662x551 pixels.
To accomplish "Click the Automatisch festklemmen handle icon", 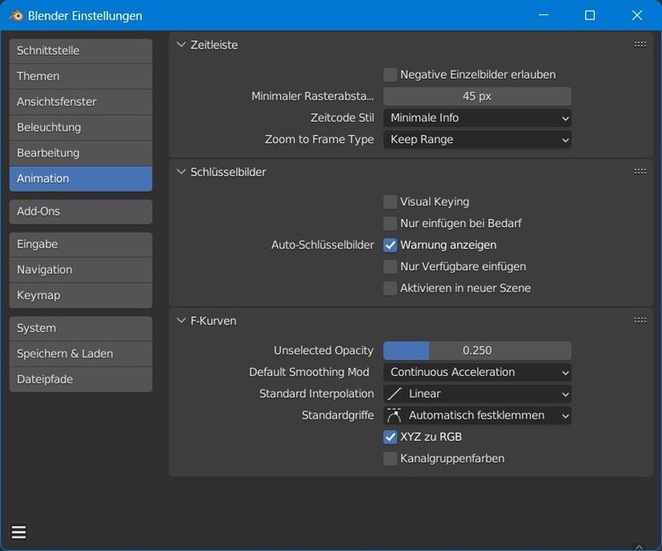I will pyautogui.click(x=395, y=415).
